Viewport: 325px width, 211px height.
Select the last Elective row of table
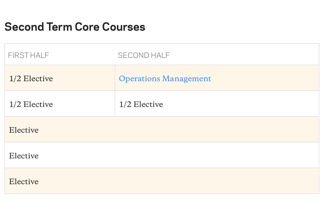point(162,181)
